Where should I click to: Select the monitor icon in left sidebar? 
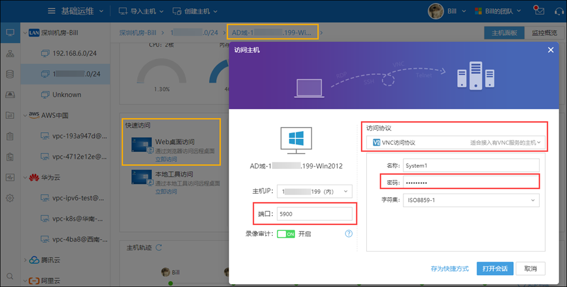[9, 33]
